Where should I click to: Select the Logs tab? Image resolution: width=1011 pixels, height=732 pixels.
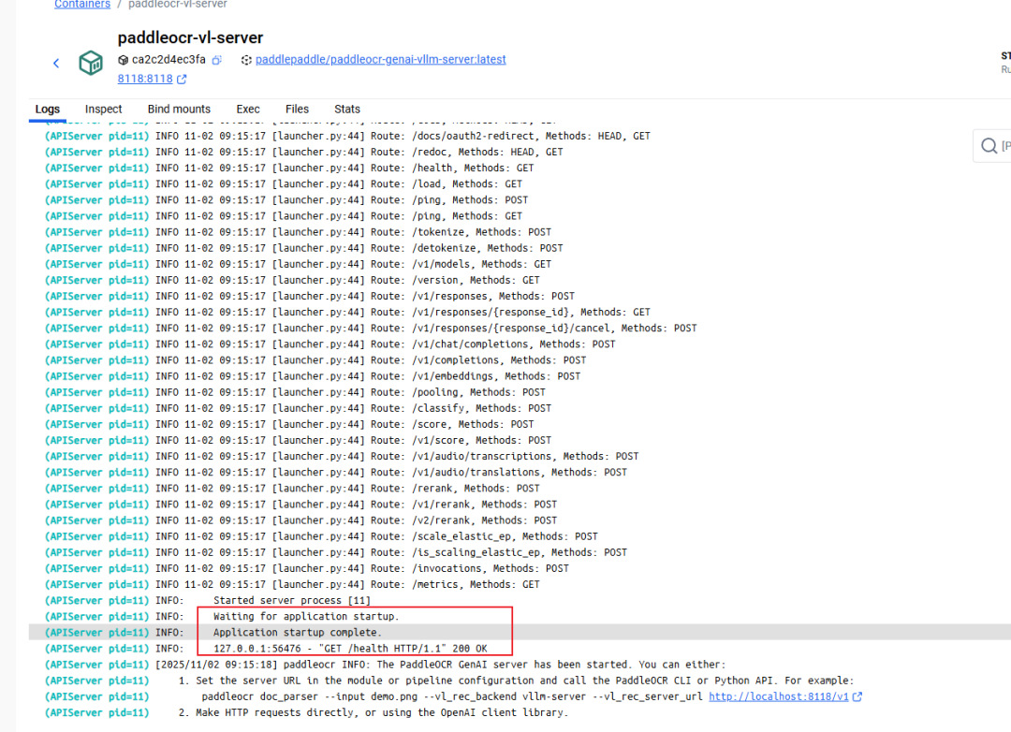(x=47, y=110)
